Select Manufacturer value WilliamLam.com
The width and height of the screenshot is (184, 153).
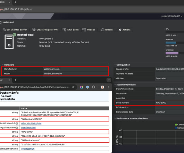(52, 69)
